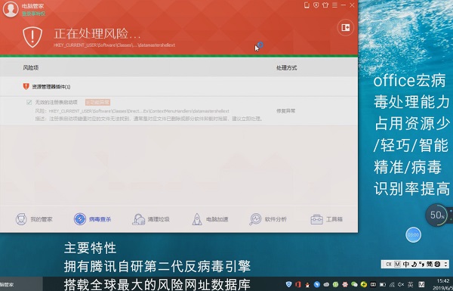The height and width of the screenshot is (291, 453).
Task: Click the WeChat tray icon
Action: click(354, 285)
